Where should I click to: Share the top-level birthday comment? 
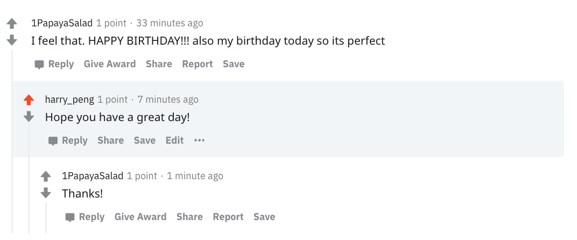[x=159, y=64]
